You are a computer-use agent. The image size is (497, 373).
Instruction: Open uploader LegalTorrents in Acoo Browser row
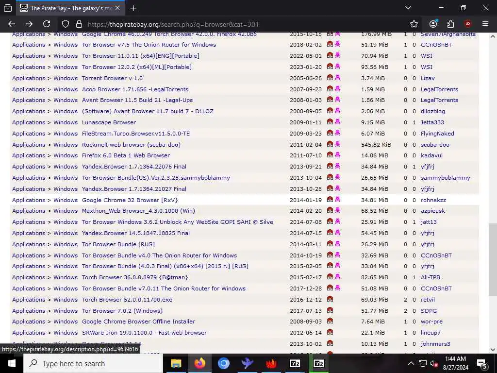(x=439, y=89)
